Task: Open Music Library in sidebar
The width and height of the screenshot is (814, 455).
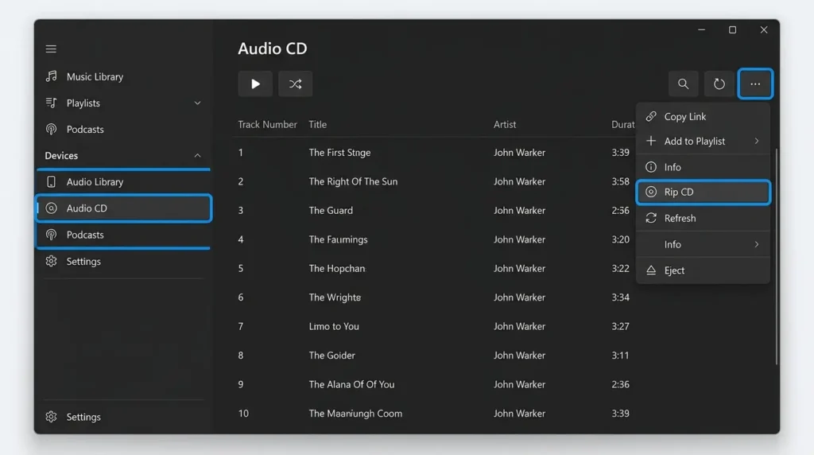Action: [x=123, y=76]
